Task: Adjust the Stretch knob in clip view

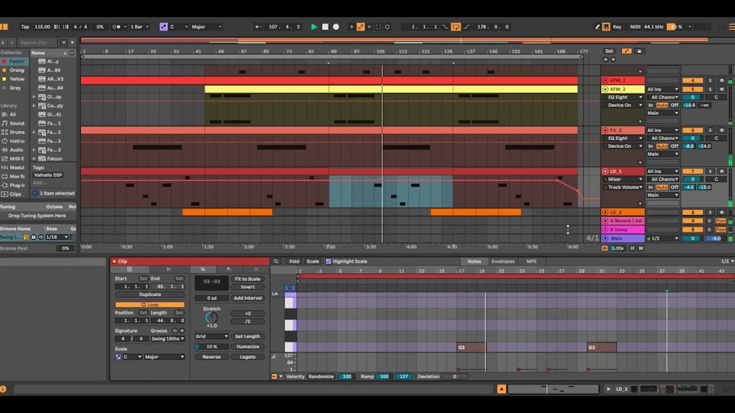Action: pos(211,317)
